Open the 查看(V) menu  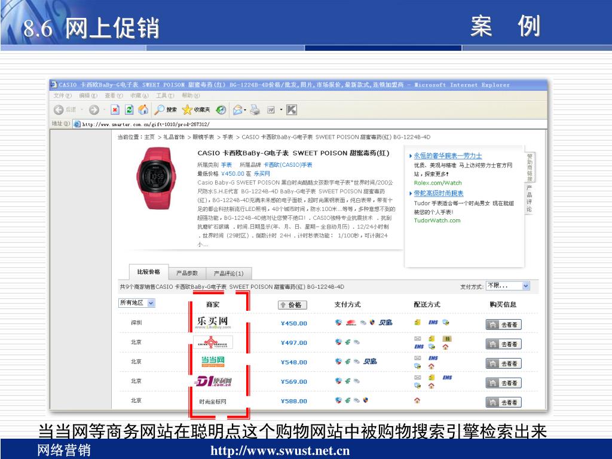point(114,96)
